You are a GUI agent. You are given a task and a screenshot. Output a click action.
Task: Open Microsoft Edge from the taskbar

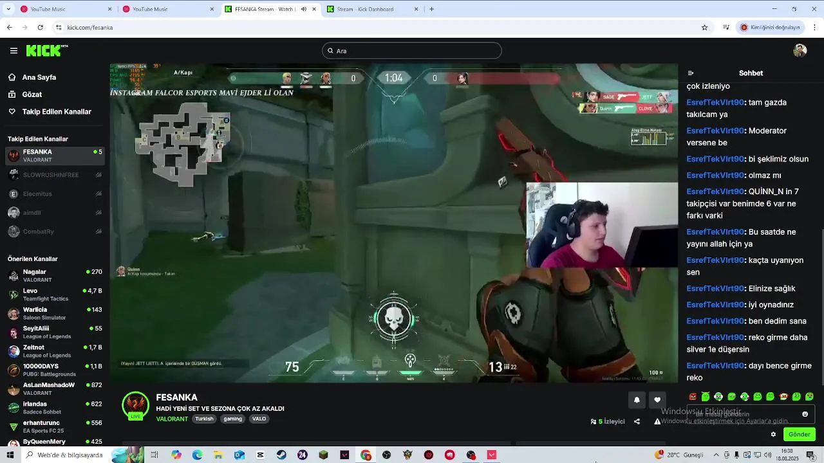pyautogui.click(x=197, y=455)
